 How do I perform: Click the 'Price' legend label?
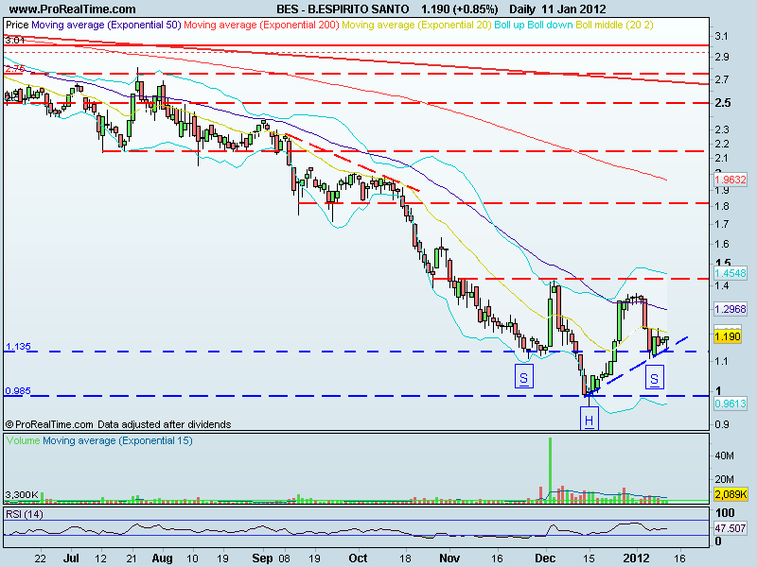pyautogui.click(x=17, y=25)
